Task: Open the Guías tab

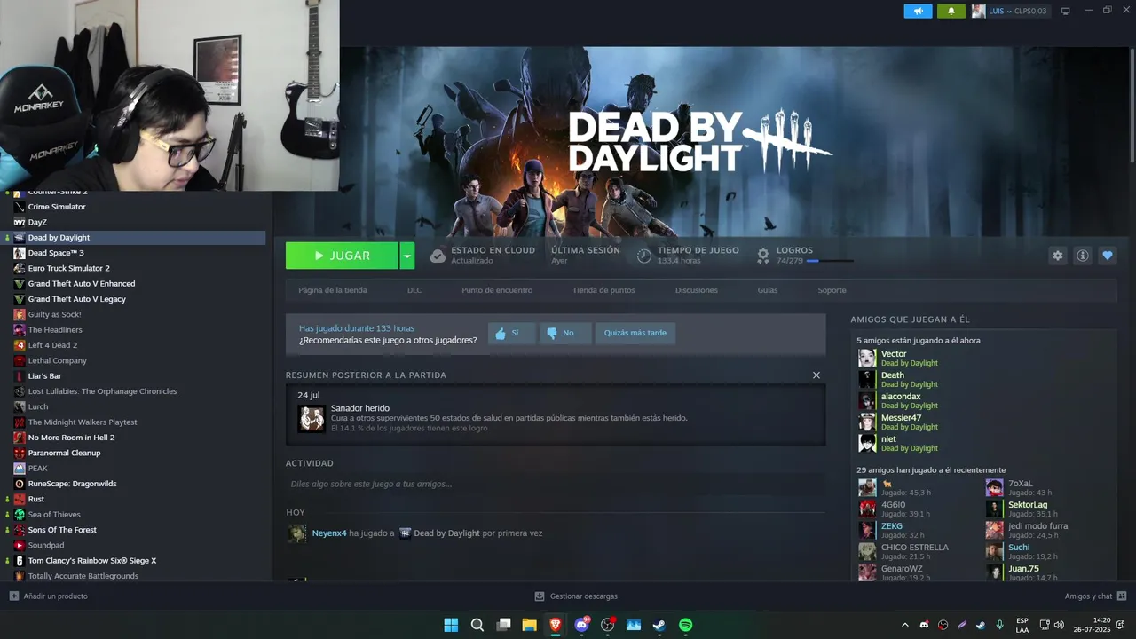Action: [x=768, y=290]
